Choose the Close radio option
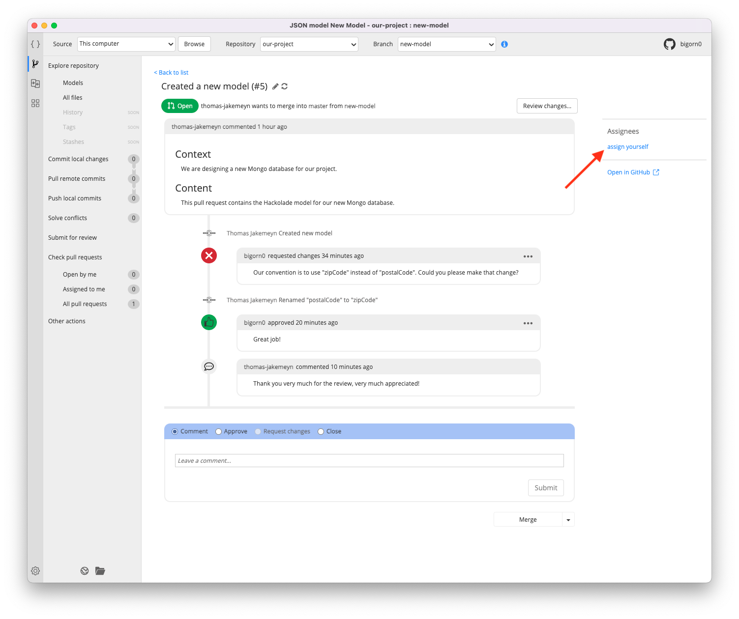Screen dimensions: 739x619 click(x=321, y=431)
